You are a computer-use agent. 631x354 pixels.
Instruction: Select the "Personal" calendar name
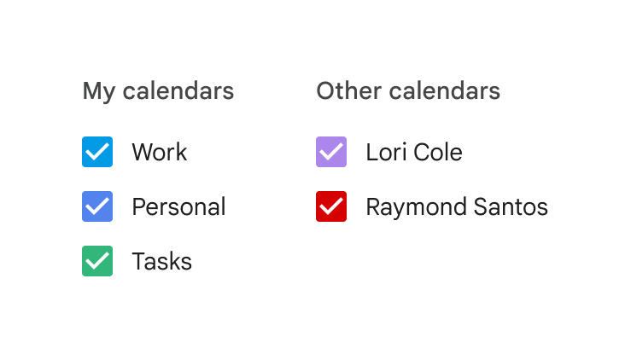[x=178, y=207]
